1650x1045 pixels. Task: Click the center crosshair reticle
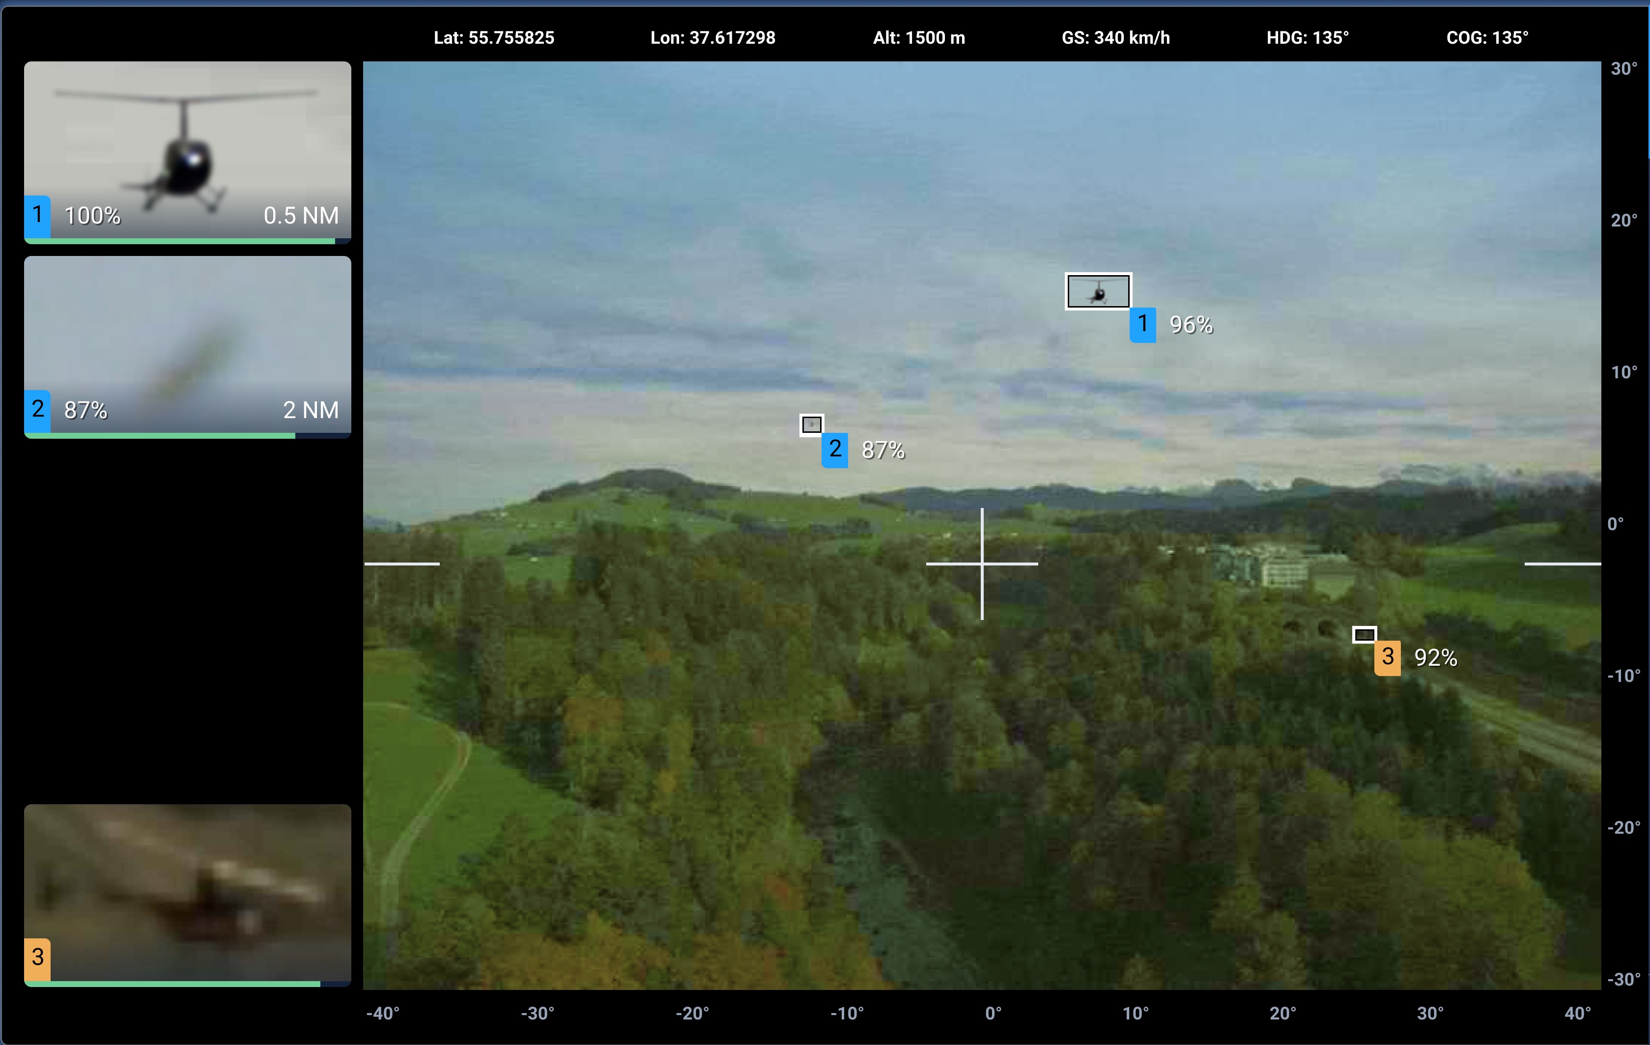pyautogui.click(x=982, y=563)
